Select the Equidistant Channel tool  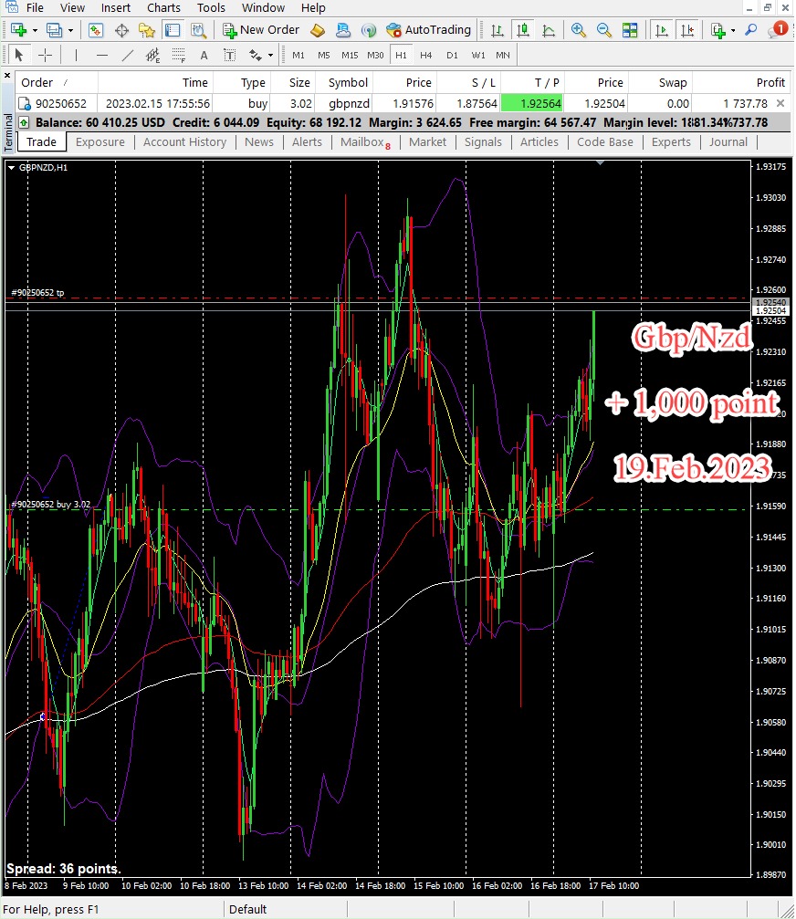[152, 55]
